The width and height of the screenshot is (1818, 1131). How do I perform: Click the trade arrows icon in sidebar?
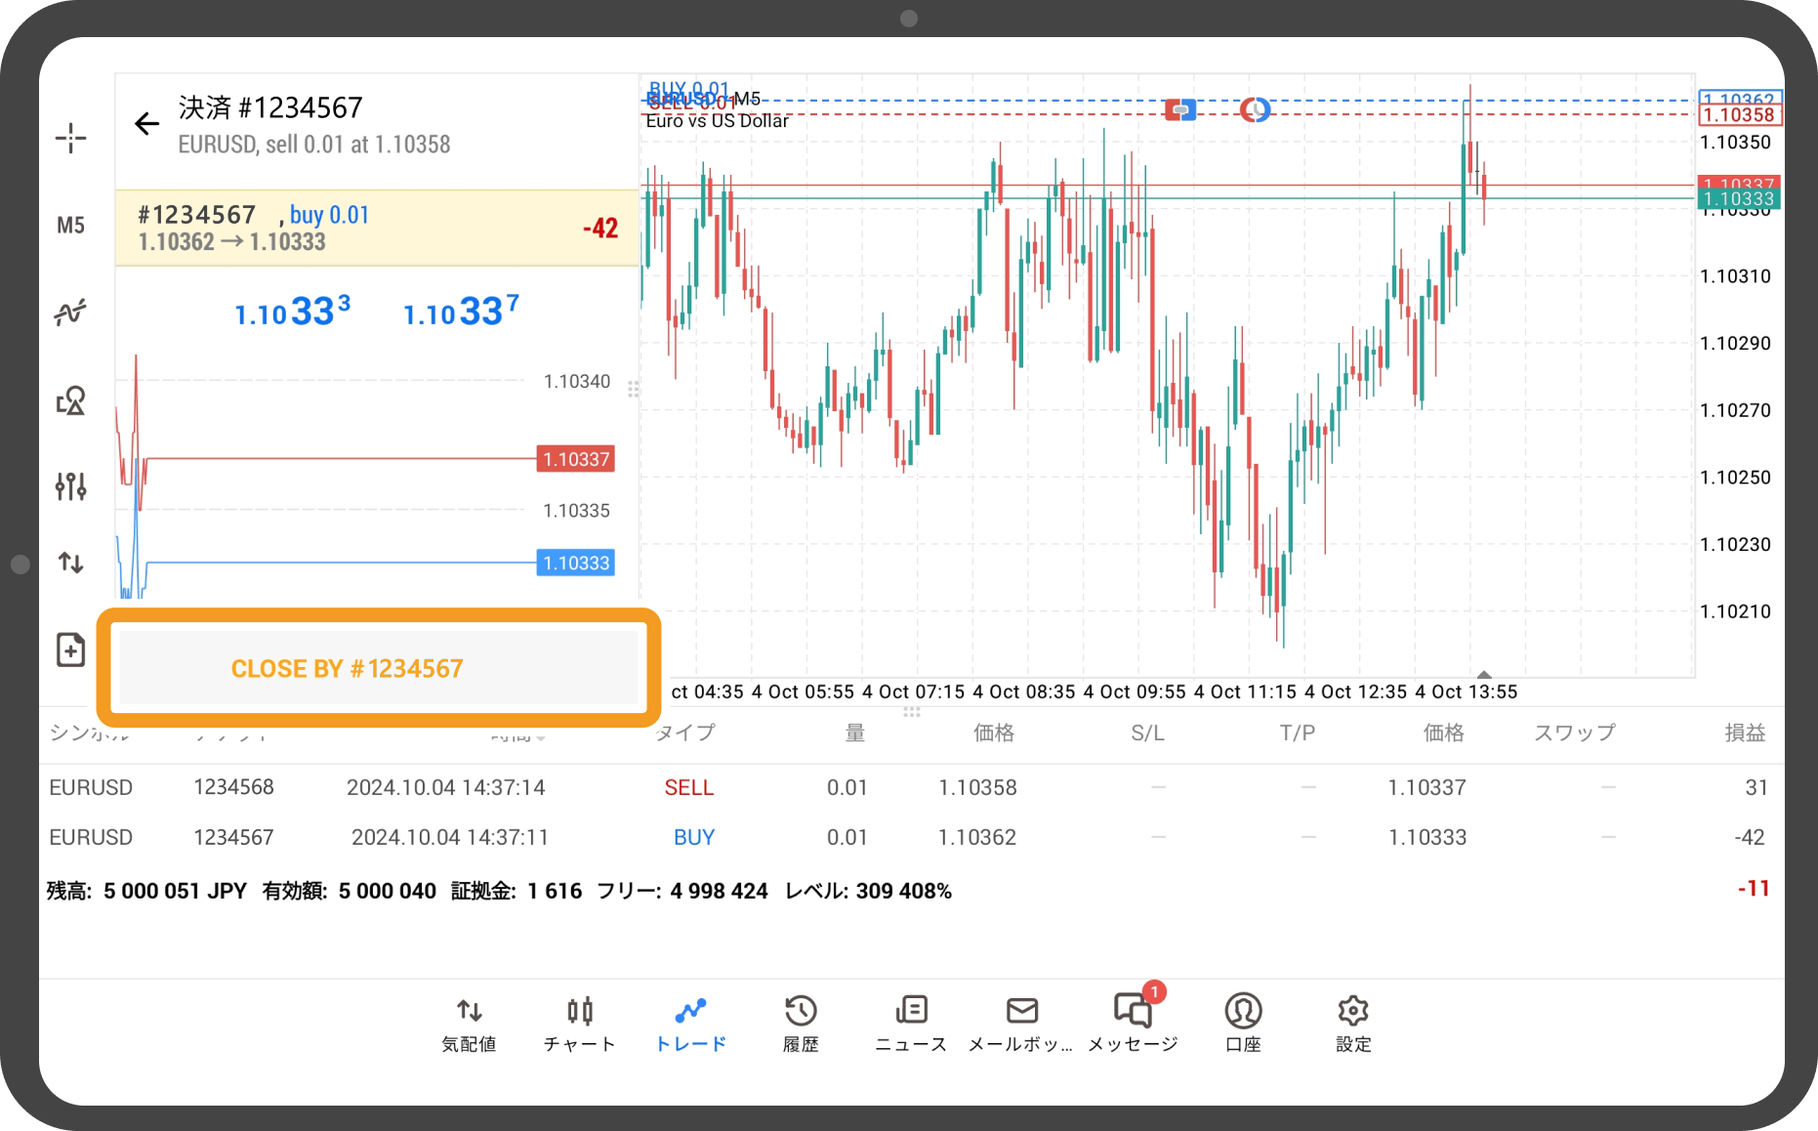click(x=70, y=563)
